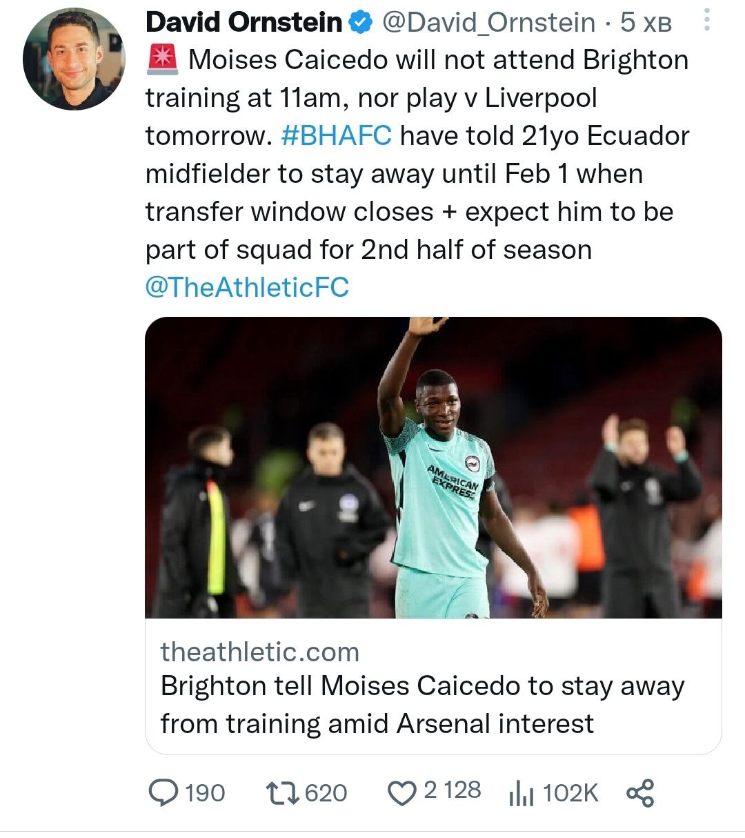Like the tweet with the heart icon
This screenshot has width=745, height=838.
click(x=403, y=793)
